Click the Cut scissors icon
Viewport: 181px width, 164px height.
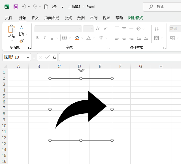[x=22, y=27]
